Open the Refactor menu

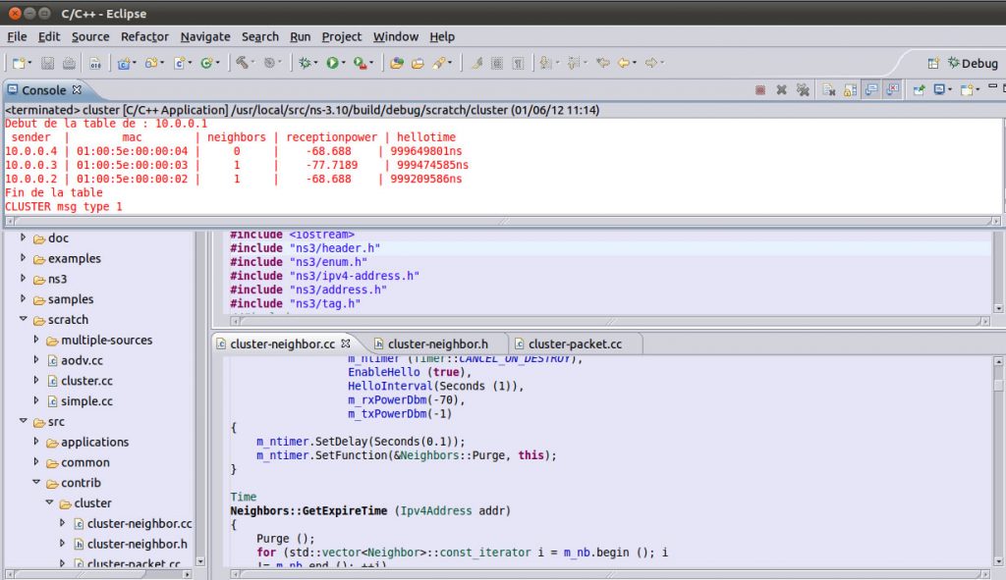click(x=144, y=36)
